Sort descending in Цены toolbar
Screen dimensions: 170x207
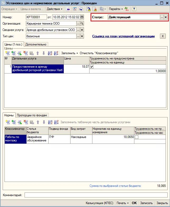click(x=56, y=53)
